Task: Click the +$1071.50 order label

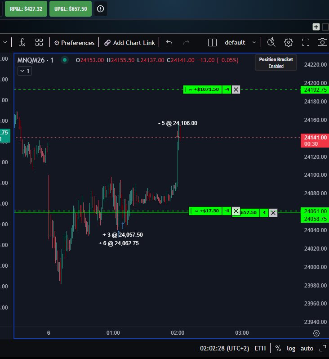Action: [x=204, y=90]
